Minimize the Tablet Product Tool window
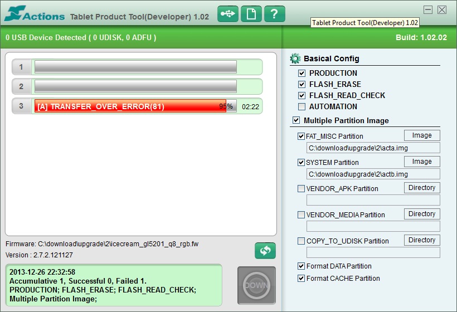 tap(428, 9)
